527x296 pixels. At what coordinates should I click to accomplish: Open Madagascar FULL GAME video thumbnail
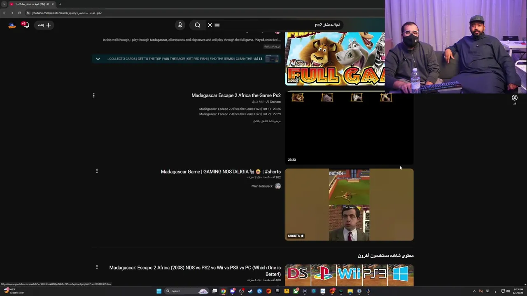pyautogui.click(x=335, y=59)
